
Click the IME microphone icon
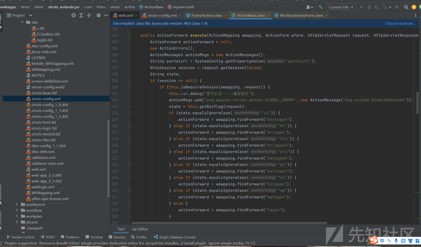396,240
